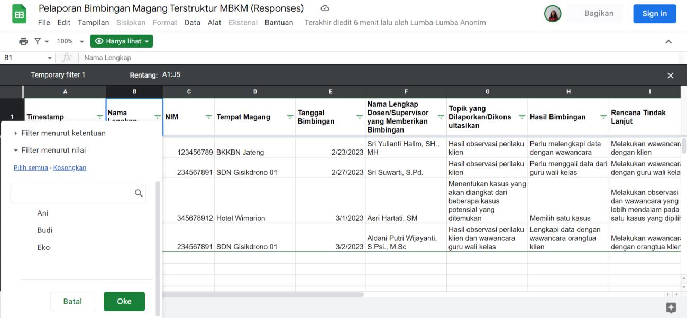Open the last edited history link
The image size is (687, 318).
click(395, 23)
